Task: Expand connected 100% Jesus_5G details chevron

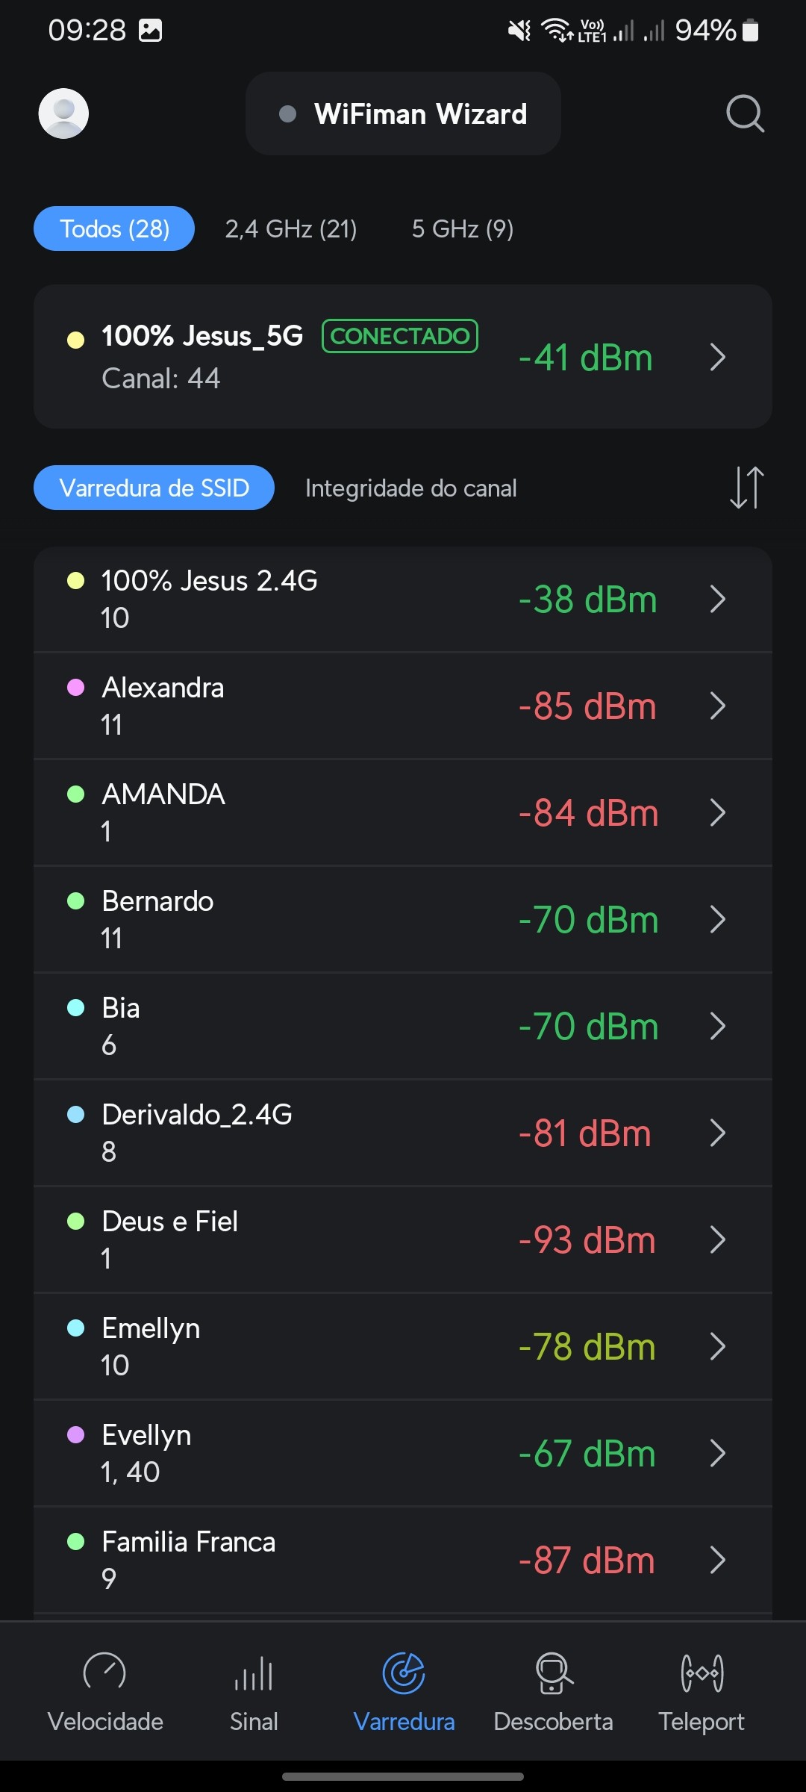Action: (x=718, y=357)
